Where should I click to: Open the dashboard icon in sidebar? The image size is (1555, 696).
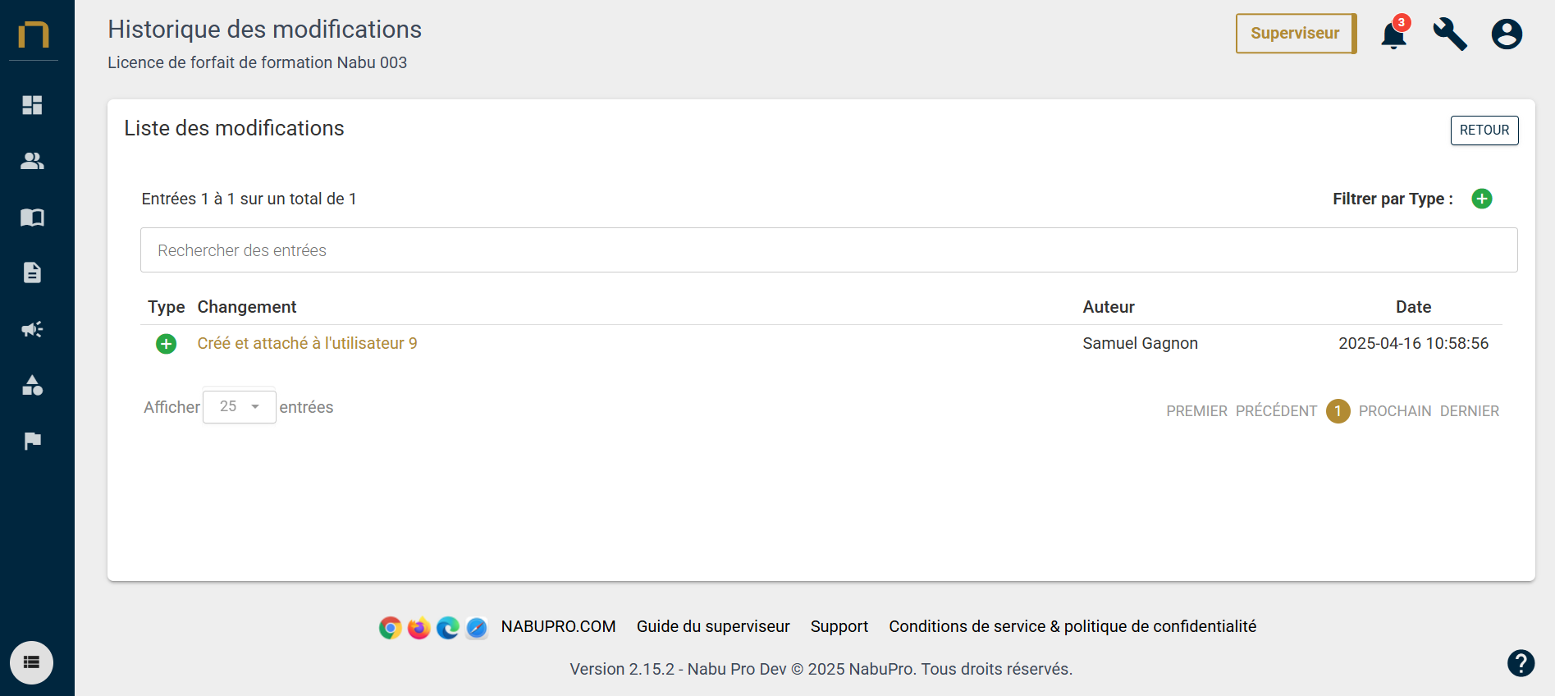click(x=32, y=105)
